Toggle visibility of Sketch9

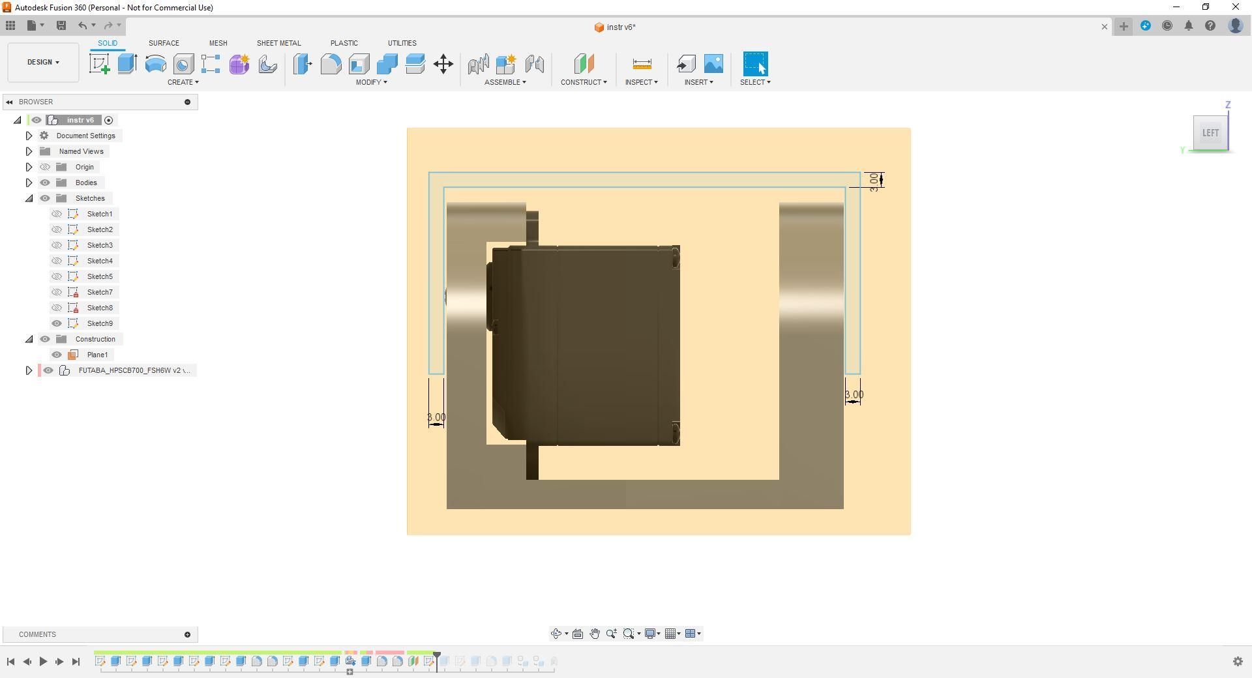click(x=57, y=323)
